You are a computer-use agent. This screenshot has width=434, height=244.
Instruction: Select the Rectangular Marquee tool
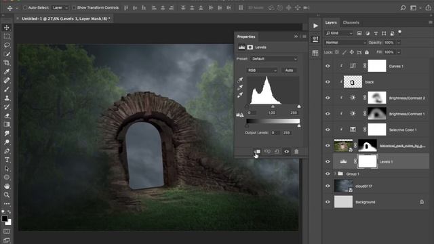point(7,36)
